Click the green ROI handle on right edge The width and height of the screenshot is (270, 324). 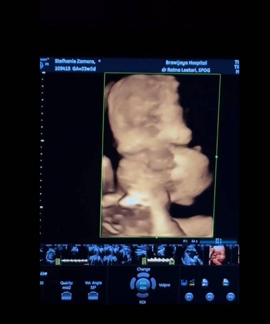[x=217, y=157]
